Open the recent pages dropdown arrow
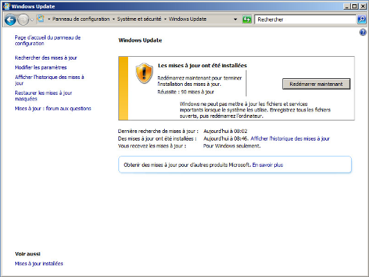The height and width of the screenshot is (277, 369). pyautogui.click(x=32, y=20)
